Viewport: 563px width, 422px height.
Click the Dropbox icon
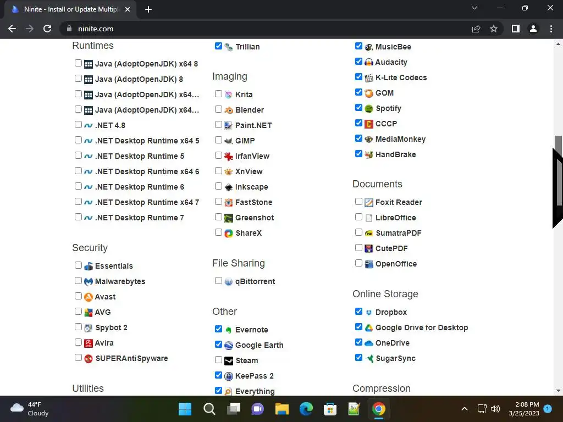pos(369,313)
